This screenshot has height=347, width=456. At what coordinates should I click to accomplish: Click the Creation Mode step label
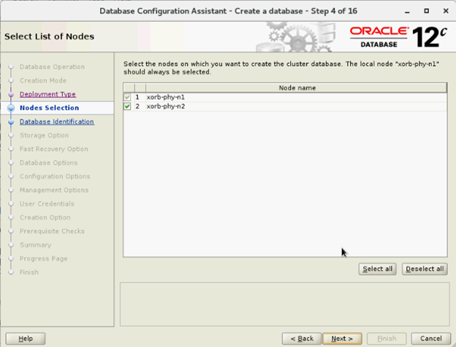(43, 81)
